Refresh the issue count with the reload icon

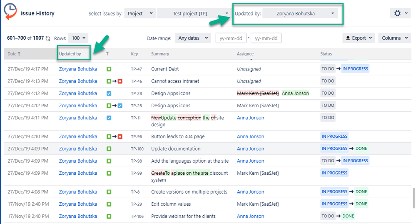pos(48,38)
